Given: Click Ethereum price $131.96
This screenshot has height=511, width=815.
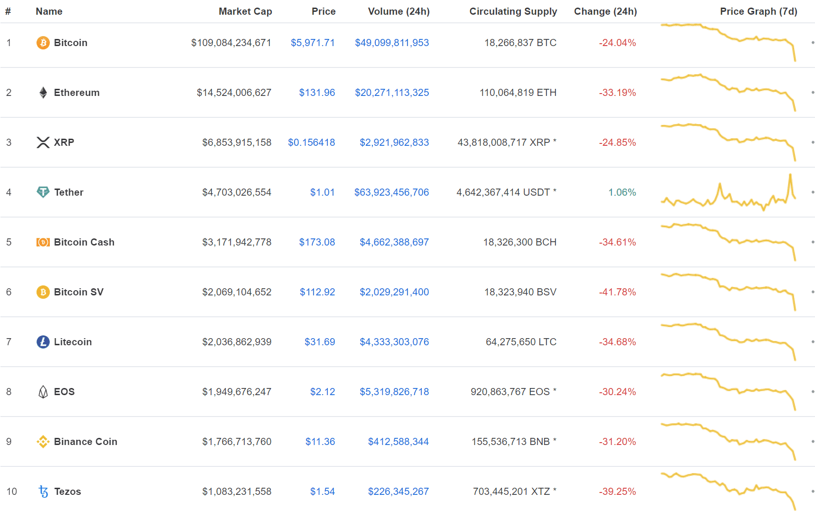Looking at the screenshot, I should 317,93.
